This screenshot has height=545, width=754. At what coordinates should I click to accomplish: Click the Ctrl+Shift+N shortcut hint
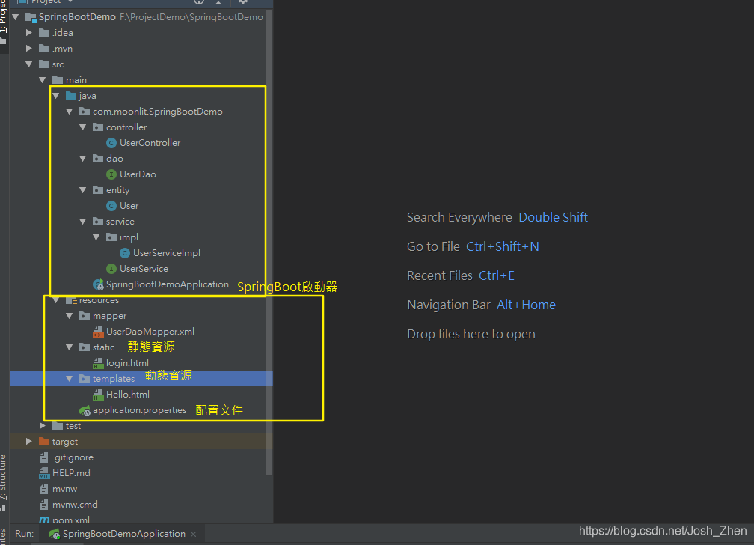[x=503, y=246]
